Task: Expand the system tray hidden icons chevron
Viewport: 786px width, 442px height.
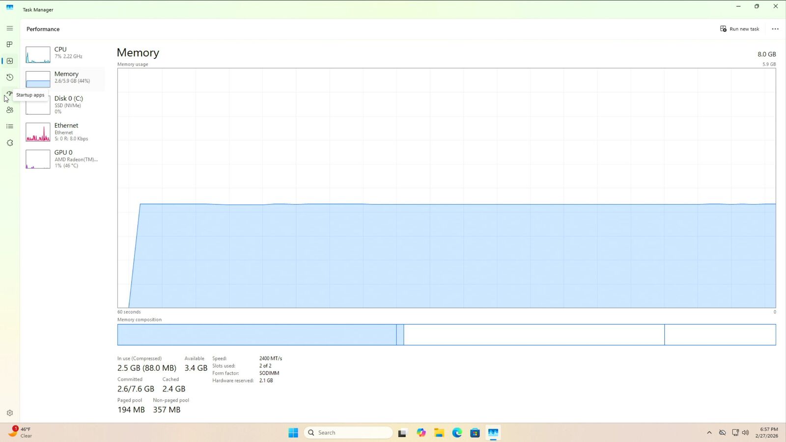Action: coord(709,433)
